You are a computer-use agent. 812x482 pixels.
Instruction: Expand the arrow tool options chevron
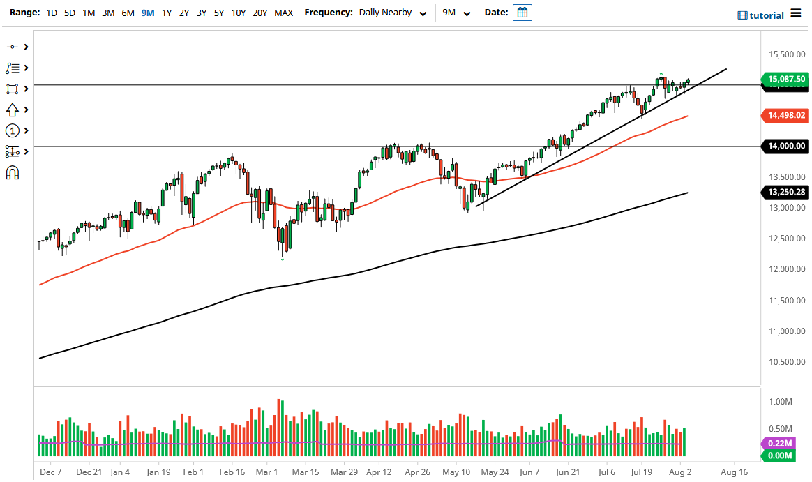[x=27, y=110]
